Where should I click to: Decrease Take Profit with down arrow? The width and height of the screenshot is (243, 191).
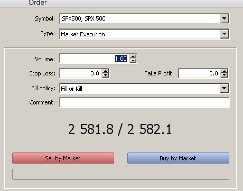click(x=224, y=75)
